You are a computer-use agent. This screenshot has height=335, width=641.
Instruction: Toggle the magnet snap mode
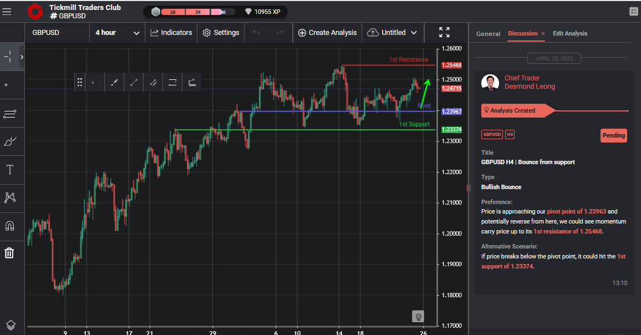click(10, 226)
